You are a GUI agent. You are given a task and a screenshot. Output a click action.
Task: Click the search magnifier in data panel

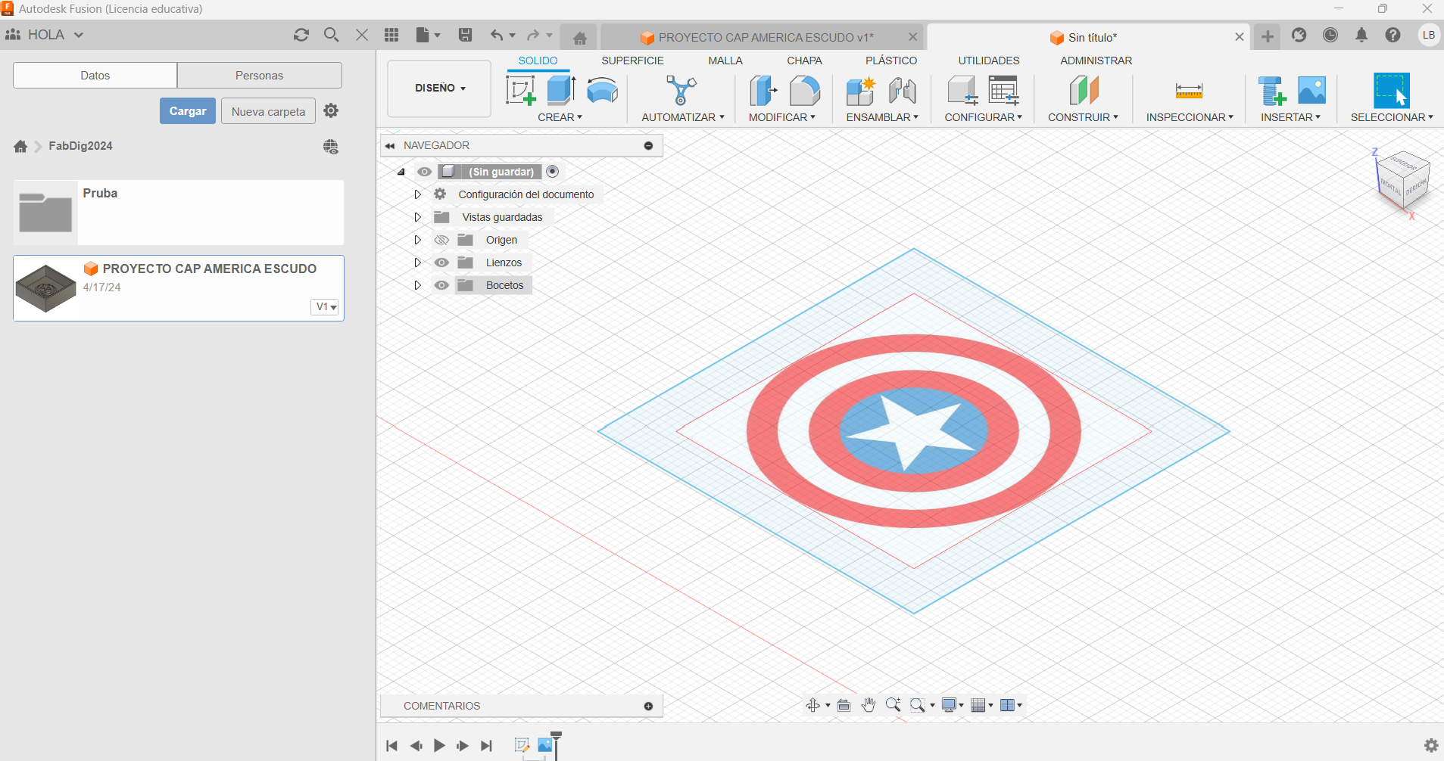pos(331,35)
